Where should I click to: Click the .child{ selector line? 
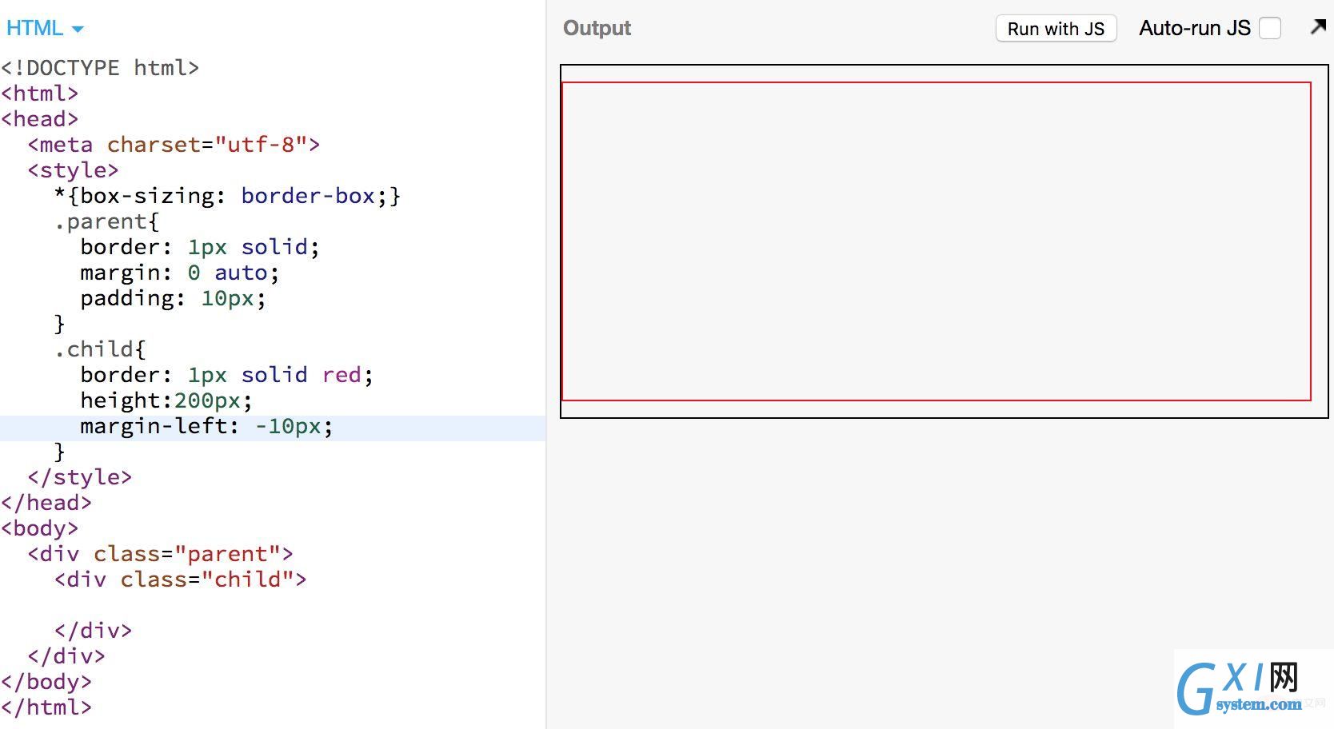pos(100,349)
